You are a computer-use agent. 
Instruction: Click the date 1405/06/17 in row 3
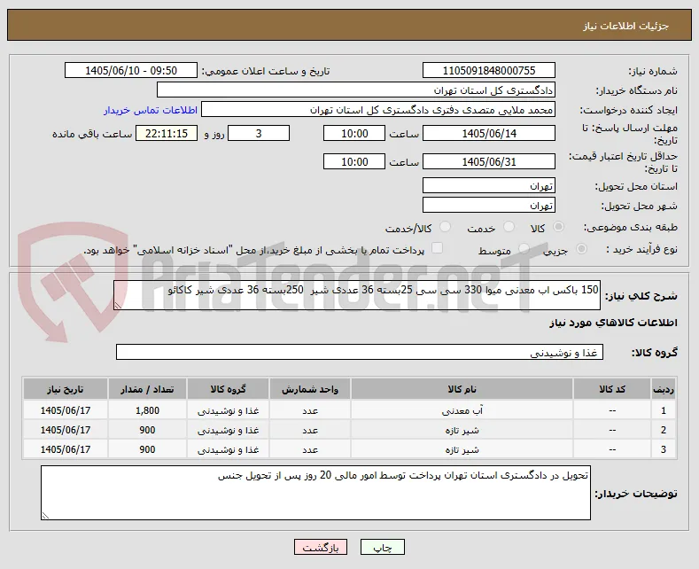pos(66,449)
